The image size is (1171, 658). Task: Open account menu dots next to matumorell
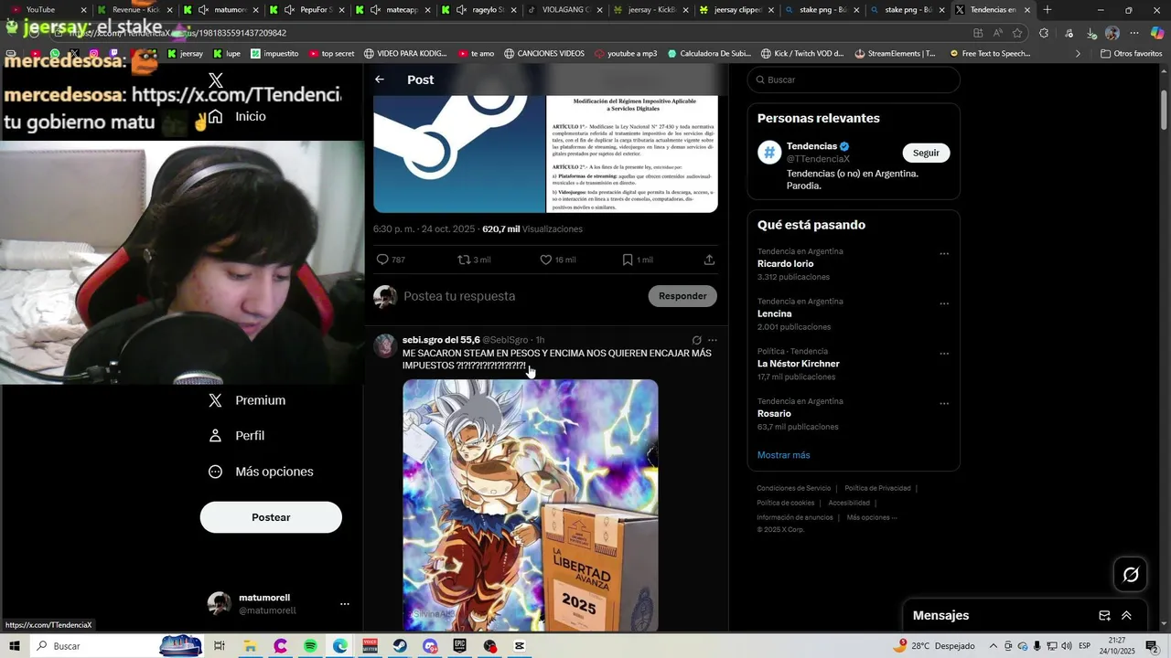pyautogui.click(x=345, y=604)
